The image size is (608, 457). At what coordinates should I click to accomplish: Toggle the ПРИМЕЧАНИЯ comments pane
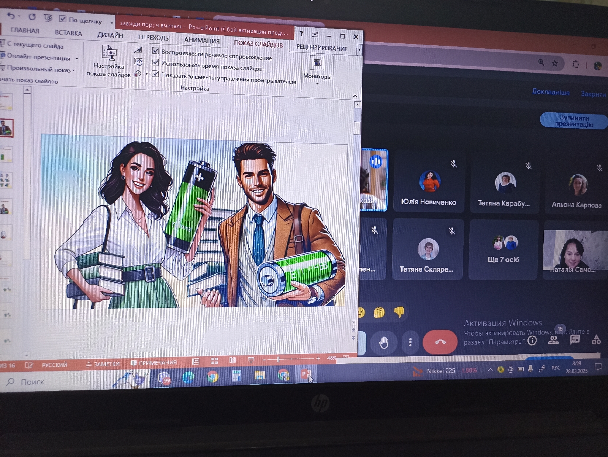point(154,363)
